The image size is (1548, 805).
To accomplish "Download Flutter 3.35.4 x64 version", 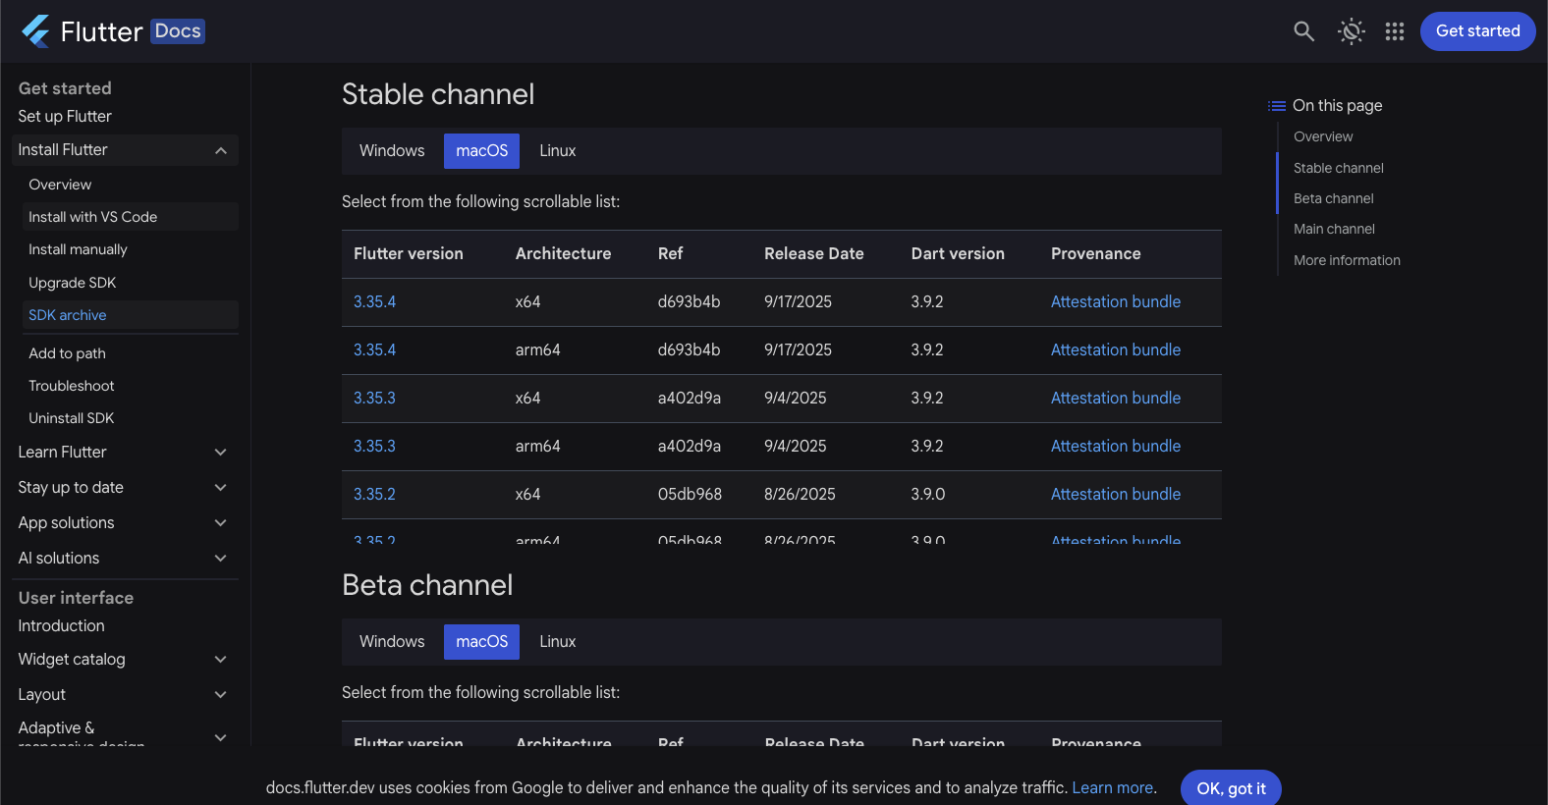I will [x=374, y=302].
